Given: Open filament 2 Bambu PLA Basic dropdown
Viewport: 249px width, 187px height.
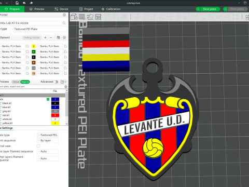Looking at the screenshot, I should click(50, 46).
